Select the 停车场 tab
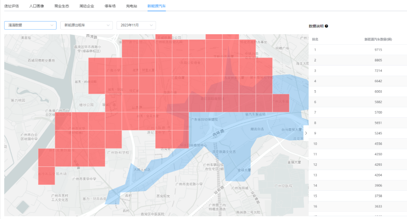407x219 pixels. (110, 6)
